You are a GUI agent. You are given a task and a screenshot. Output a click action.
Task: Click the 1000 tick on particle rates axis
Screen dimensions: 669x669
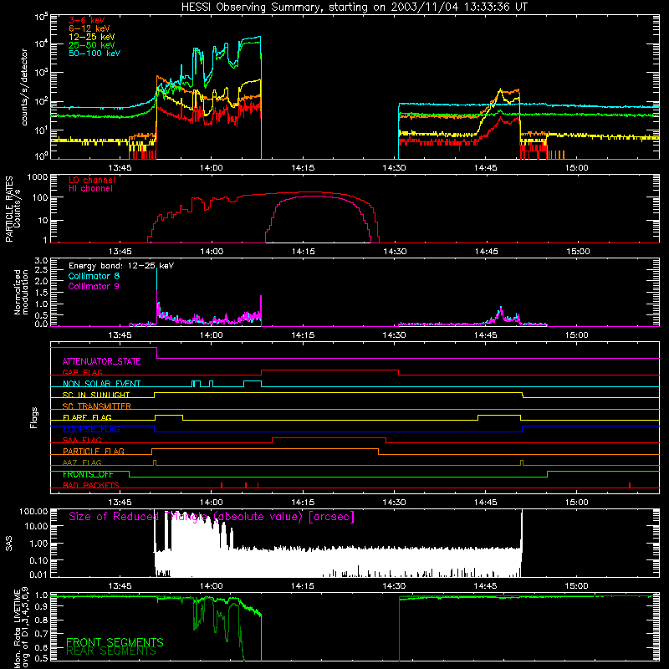click(37, 177)
